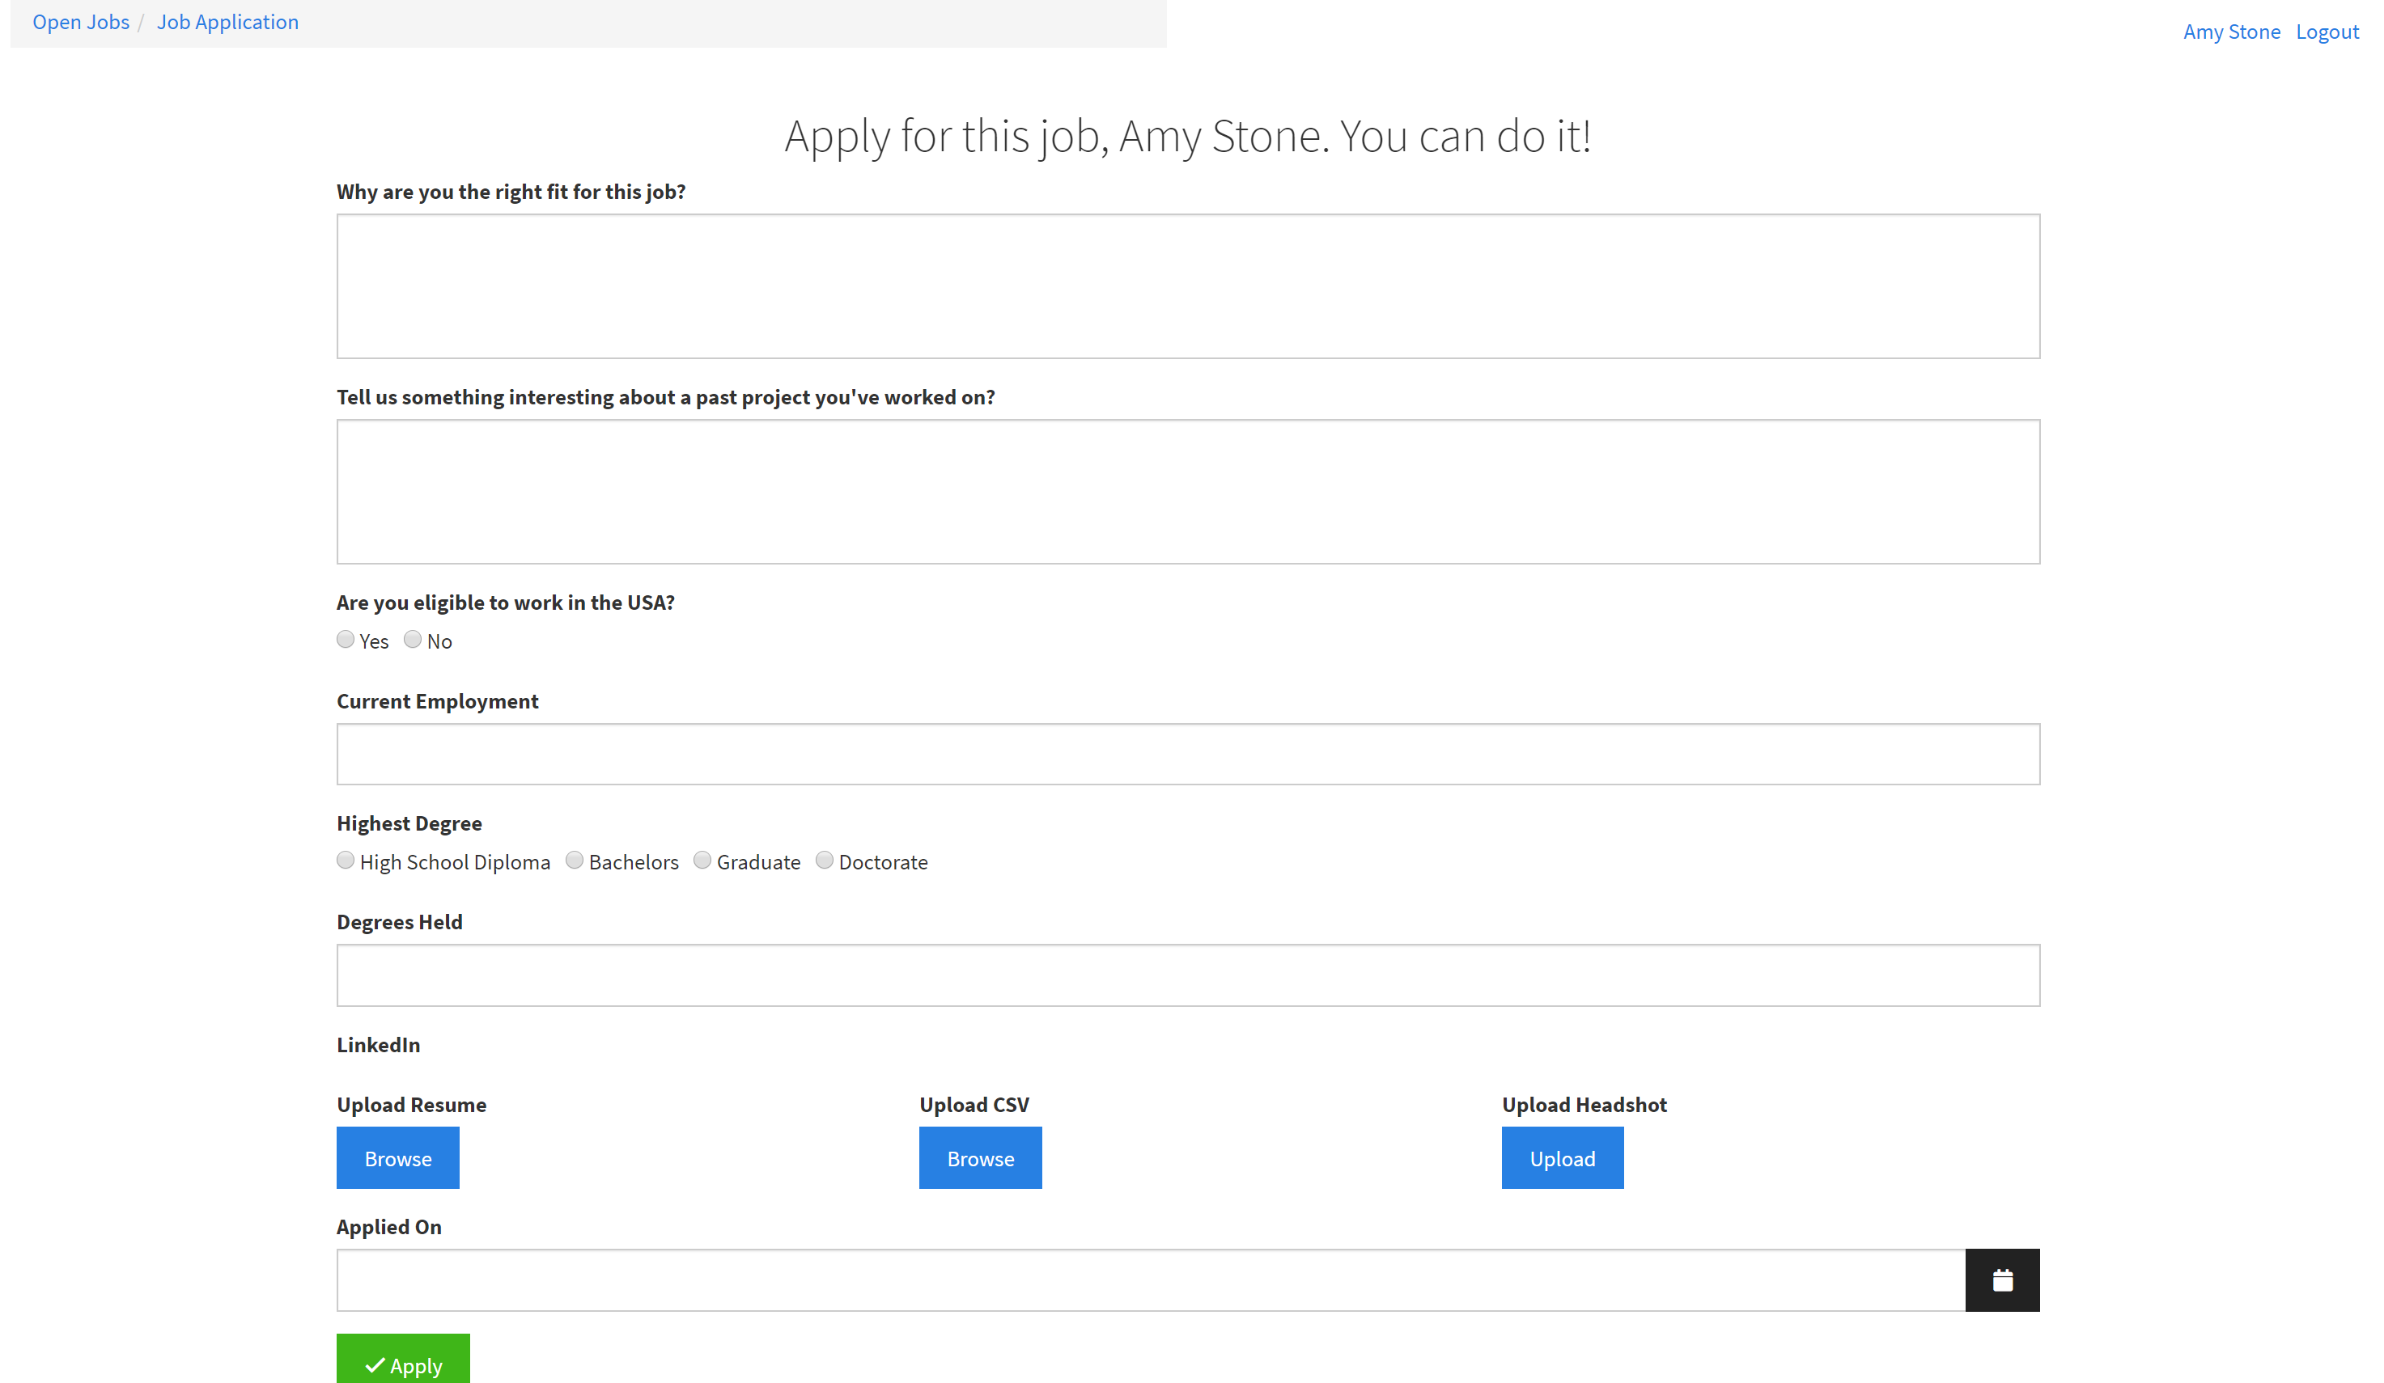Image resolution: width=2384 pixels, height=1383 pixels.
Task: Choose Bachelors as highest degree
Action: (575, 861)
